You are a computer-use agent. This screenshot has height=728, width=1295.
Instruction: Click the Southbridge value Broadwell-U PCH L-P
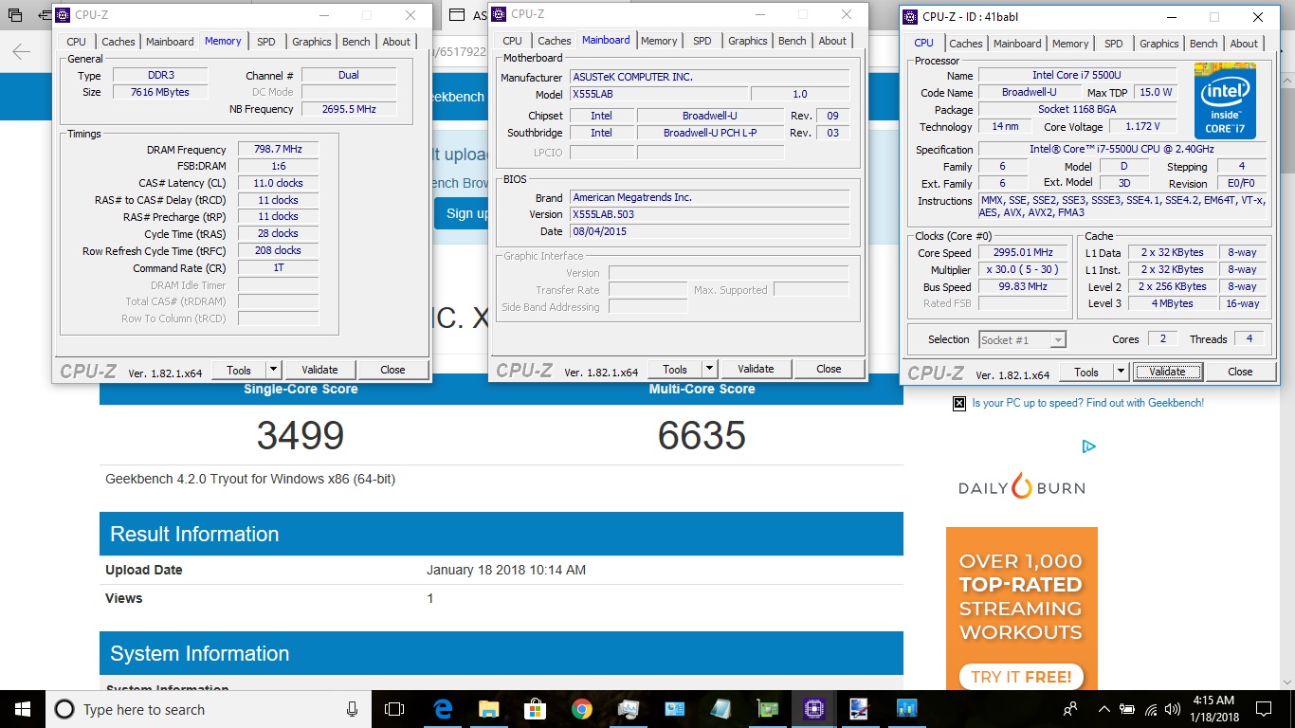tap(710, 133)
